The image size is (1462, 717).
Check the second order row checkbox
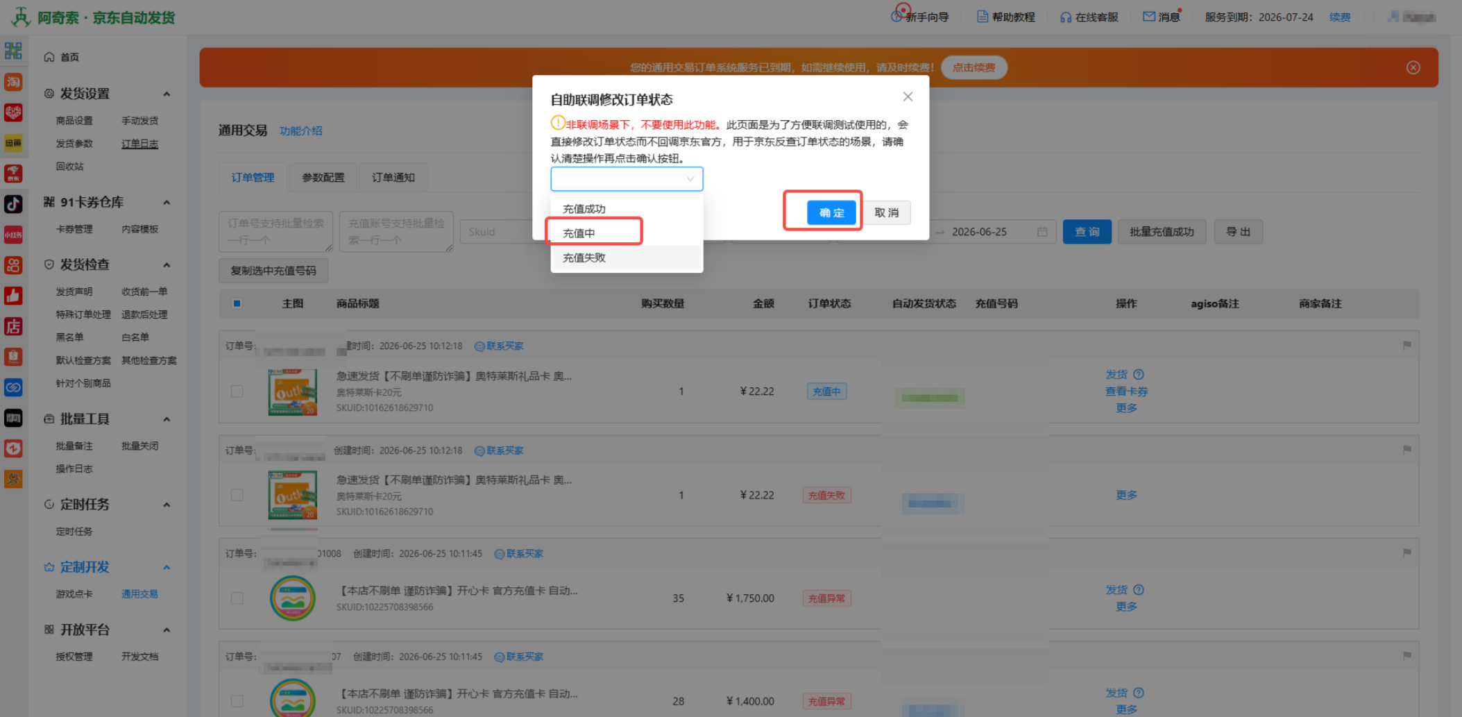coord(237,495)
